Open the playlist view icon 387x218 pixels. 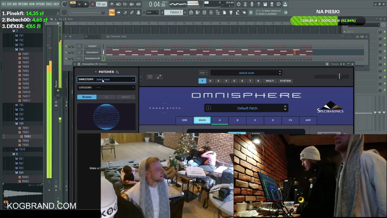[191, 12]
